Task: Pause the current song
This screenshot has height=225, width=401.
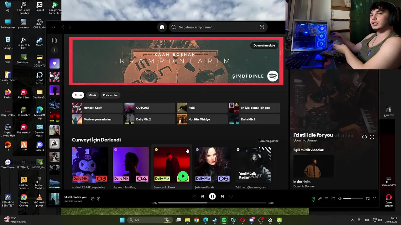Action: (212, 196)
